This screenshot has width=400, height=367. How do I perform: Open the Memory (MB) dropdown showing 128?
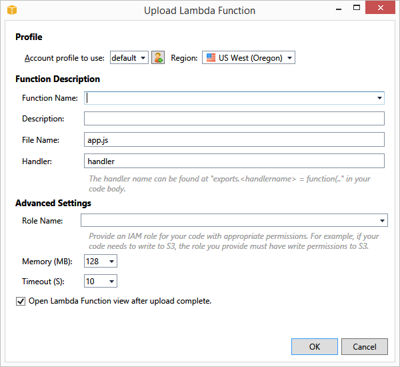(101, 261)
